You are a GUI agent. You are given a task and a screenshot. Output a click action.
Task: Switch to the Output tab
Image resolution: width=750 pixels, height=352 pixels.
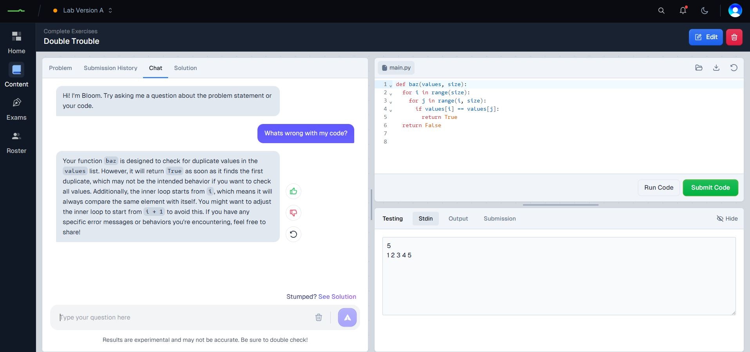click(x=458, y=219)
